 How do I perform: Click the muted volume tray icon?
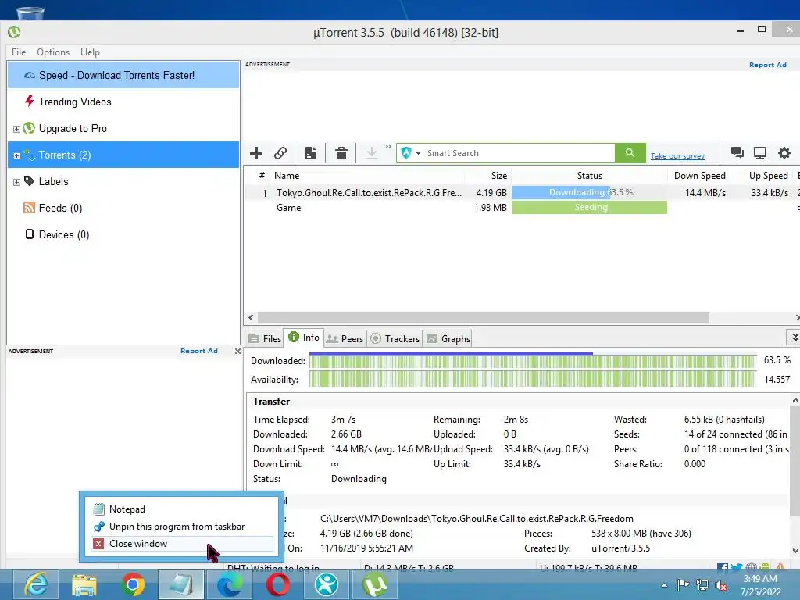tap(721, 585)
